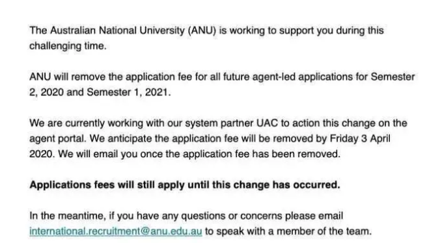This screenshot has width=442, height=243.
Task: Open the international.recruitment@anu.edu.au email link
Action: (116, 231)
